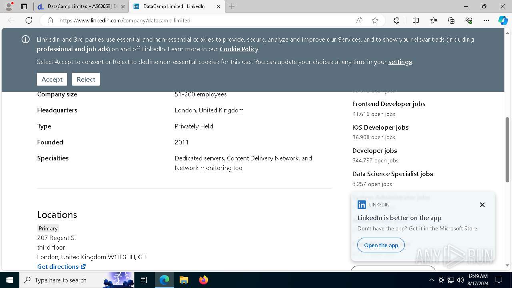Open File Explorer from the taskbar
This screenshot has width=512, height=288.
(184, 280)
